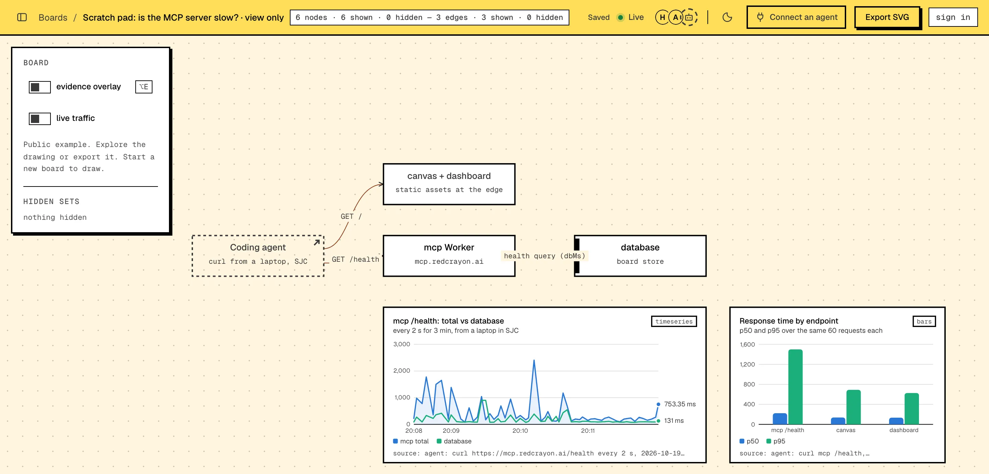Select the database board store node
The height and width of the screenshot is (474, 989).
tap(640, 256)
